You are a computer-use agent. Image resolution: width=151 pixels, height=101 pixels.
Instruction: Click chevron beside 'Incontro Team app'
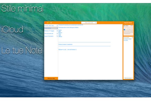click(57, 25)
